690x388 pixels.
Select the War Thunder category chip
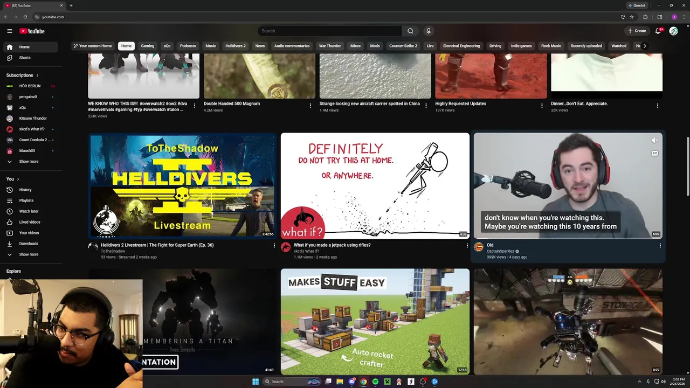coord(330,46)
